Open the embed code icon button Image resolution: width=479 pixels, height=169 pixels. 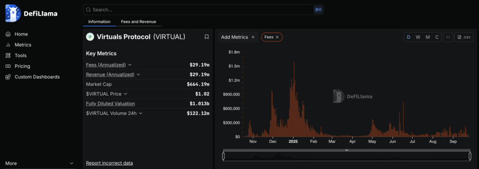(448, 37)
